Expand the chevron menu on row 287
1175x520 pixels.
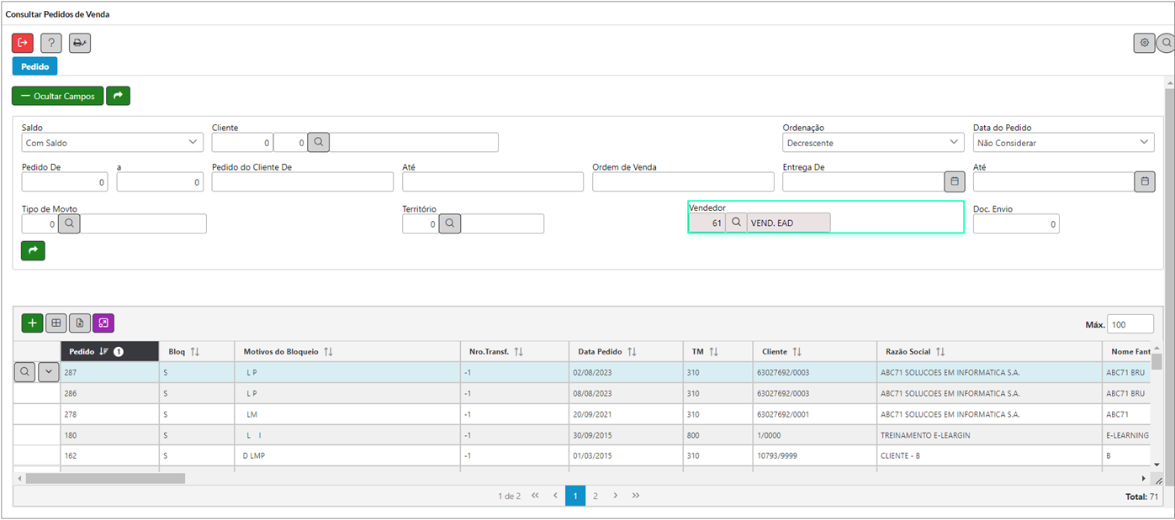(49, 372)
